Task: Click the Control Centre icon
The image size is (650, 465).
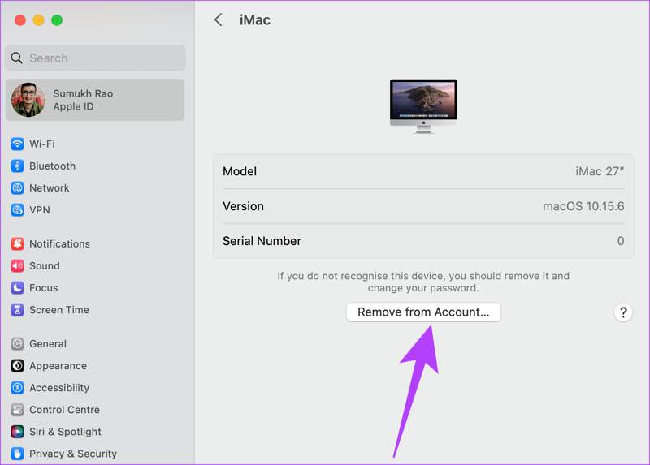Action: tap(17, 409)
